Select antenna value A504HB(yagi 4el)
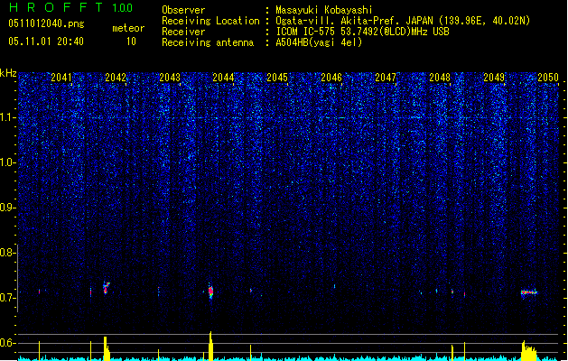Screen dimensions: 568x361 point(319,42)
